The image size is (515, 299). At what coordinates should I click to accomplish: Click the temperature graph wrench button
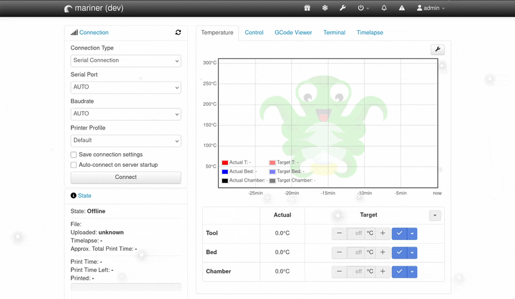click(x=437, y=50)
